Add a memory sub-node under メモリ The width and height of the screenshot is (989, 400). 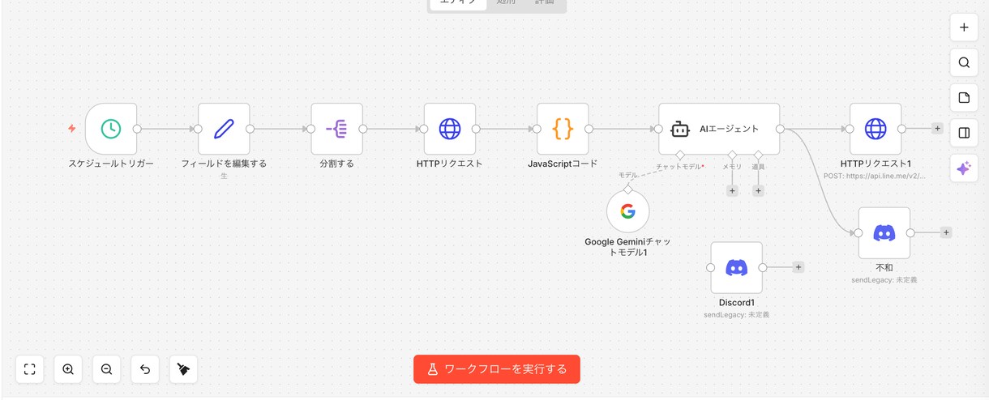coord(732,190)
